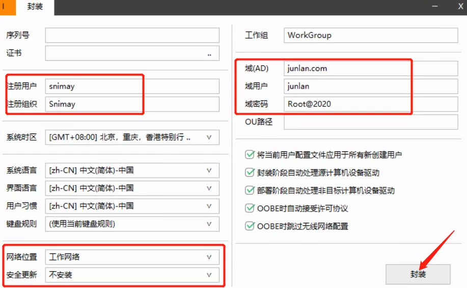Image resolution: width=467 pixels, height=288 pixels.
Task: Toggle OOBE时跳过无线网络配置 checkbox
Action: 250,226
